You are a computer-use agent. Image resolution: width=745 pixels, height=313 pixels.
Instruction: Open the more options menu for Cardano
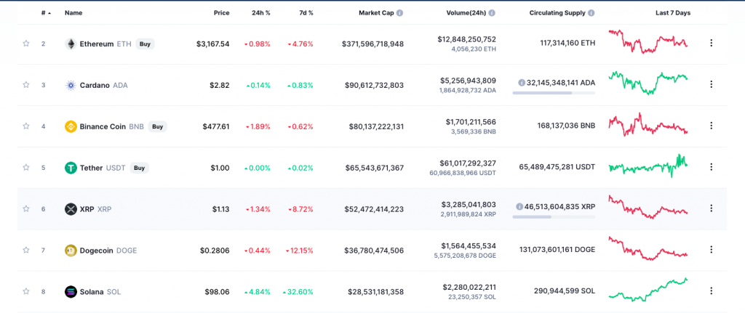pos(712,84)
